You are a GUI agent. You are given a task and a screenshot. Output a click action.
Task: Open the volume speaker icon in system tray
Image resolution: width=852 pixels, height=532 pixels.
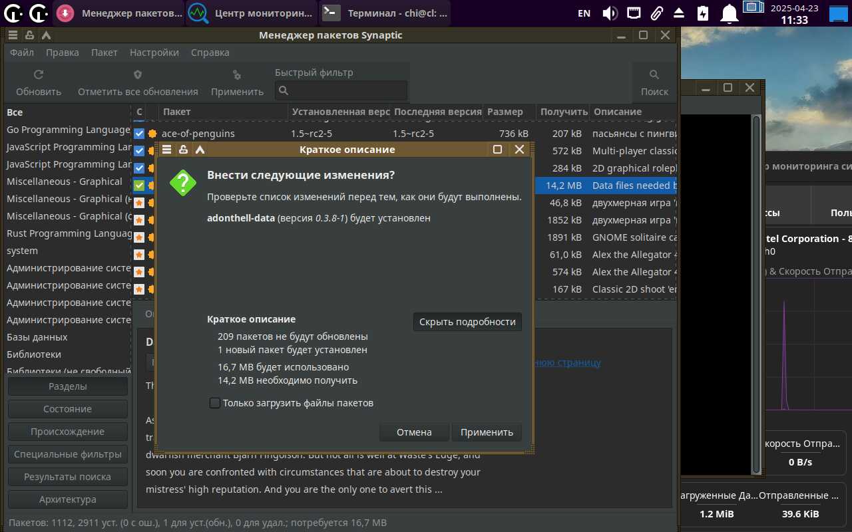click(609, 13)
